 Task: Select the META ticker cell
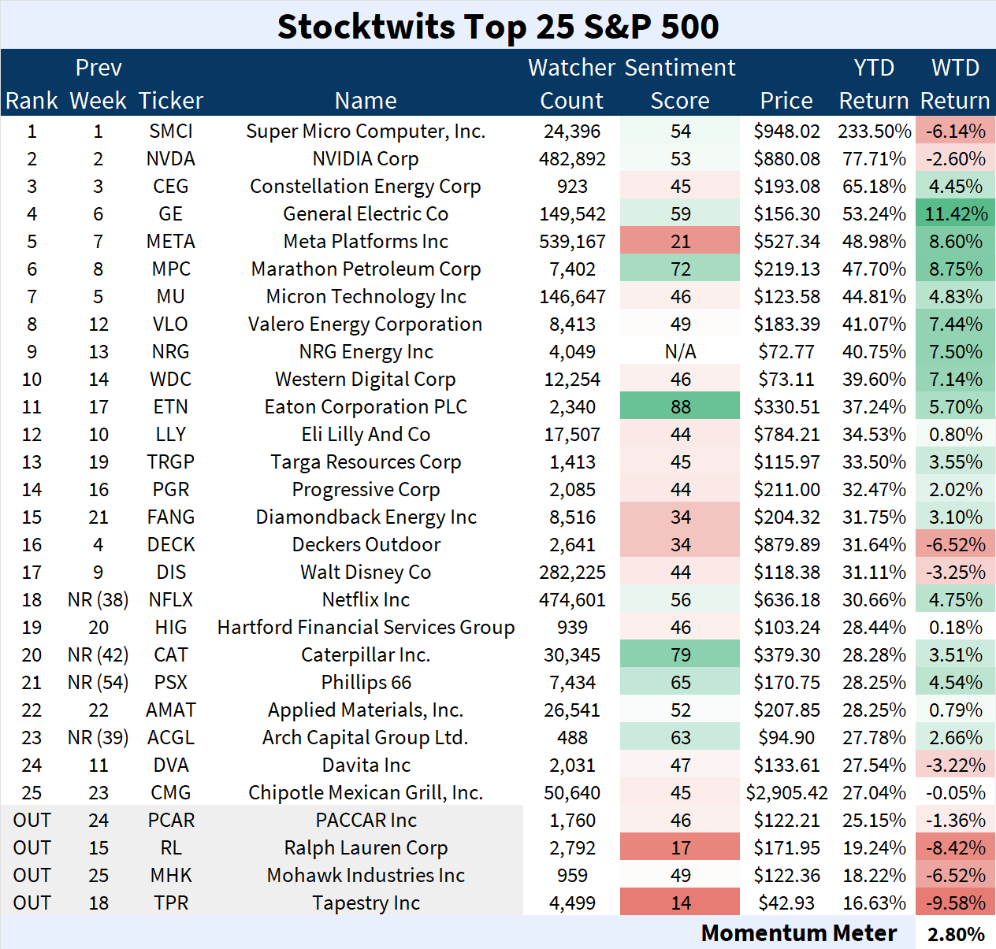click(171, 241)
